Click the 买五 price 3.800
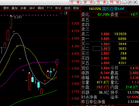The width and height of the screenshot is (139, 106). click(105, 63)
